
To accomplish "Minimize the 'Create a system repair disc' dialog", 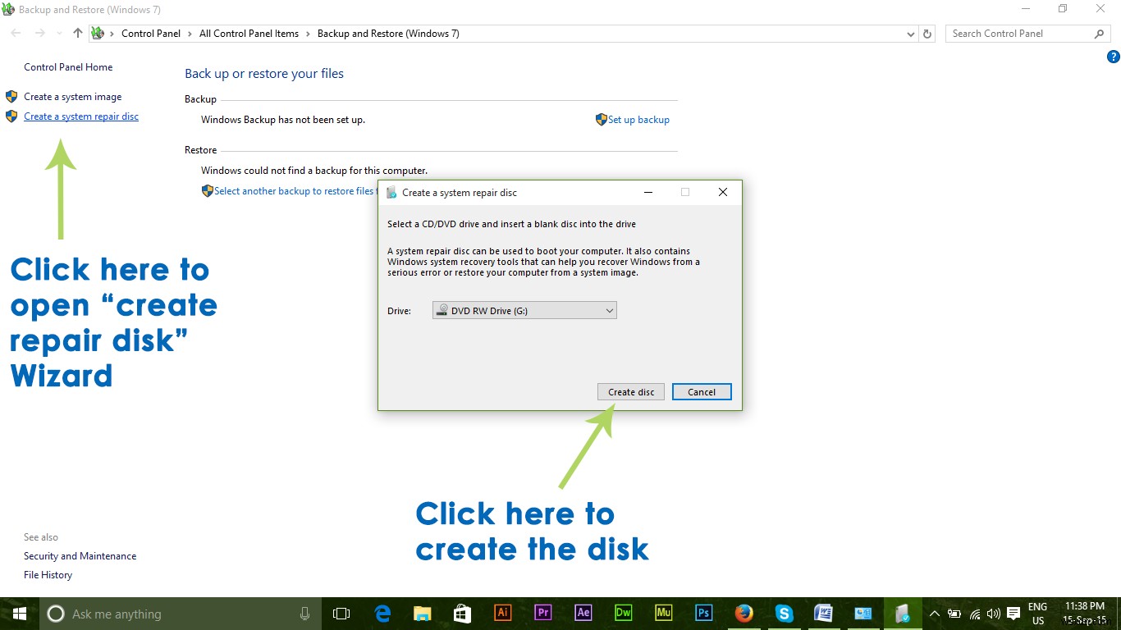I will pos(648,193).
